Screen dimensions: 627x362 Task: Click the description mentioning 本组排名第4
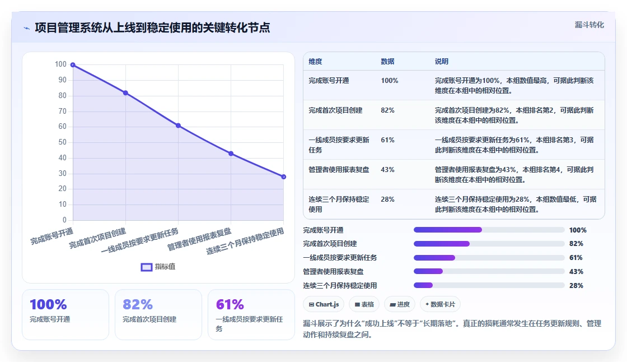point(514,175)
